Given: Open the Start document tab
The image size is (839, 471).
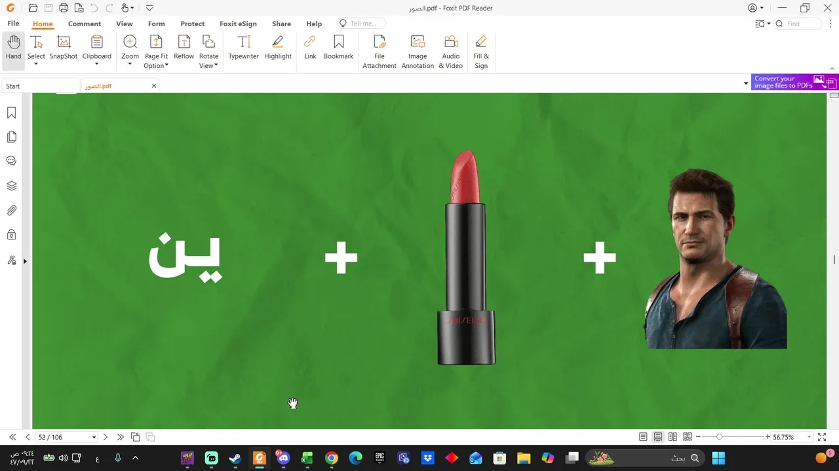Looking at the screenshot, I should point(41,86).
